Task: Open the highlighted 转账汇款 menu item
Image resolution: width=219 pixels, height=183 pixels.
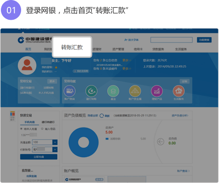Action: pyautogui.click(x=72, y=47)
